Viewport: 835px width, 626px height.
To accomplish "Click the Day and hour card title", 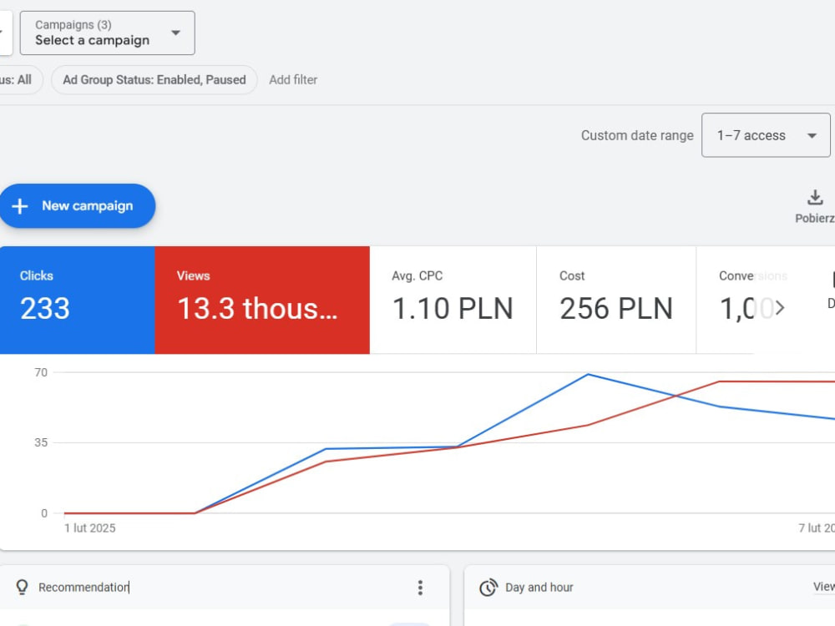I will (x=539, y=587).
